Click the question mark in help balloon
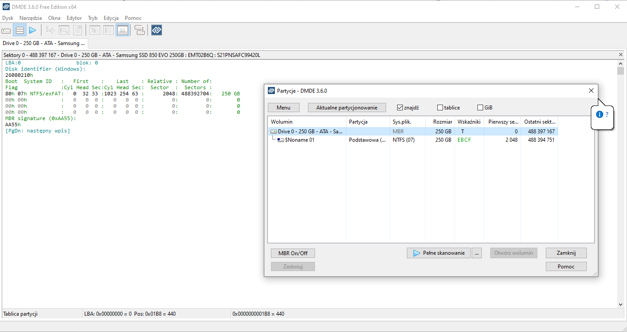 (x=607, y=114)
